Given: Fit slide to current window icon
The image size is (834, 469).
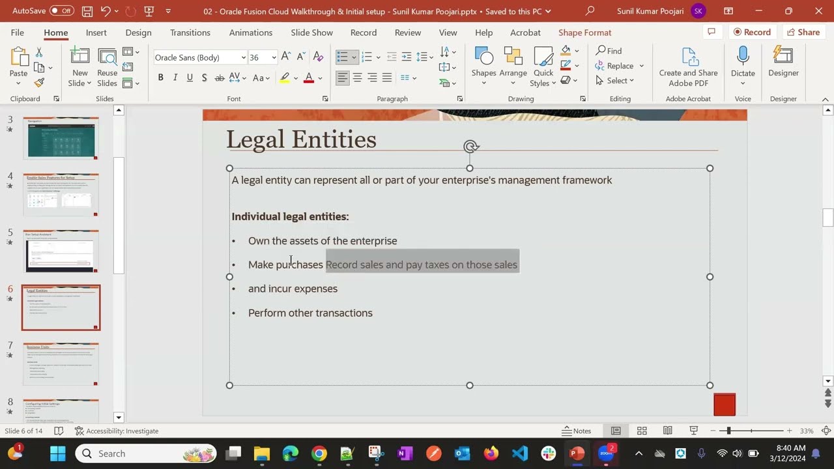Looking at the screenshot, I should (826, 431).
